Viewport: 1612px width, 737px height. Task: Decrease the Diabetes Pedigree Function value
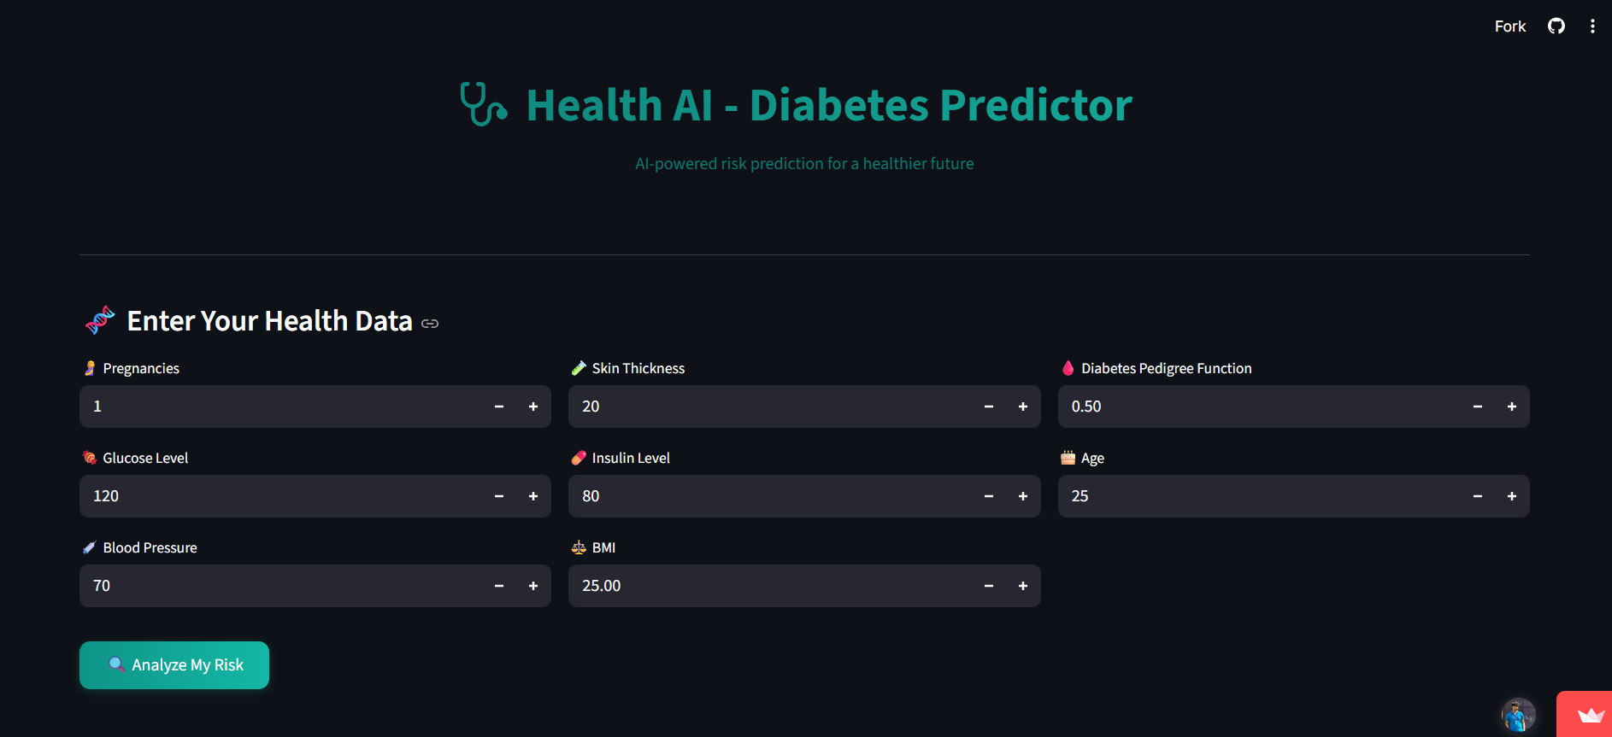point(1477,407)
